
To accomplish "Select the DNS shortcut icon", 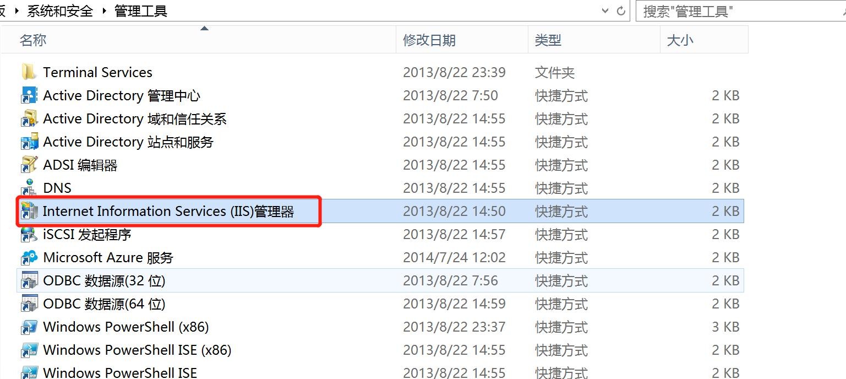I will click(29, 188).
